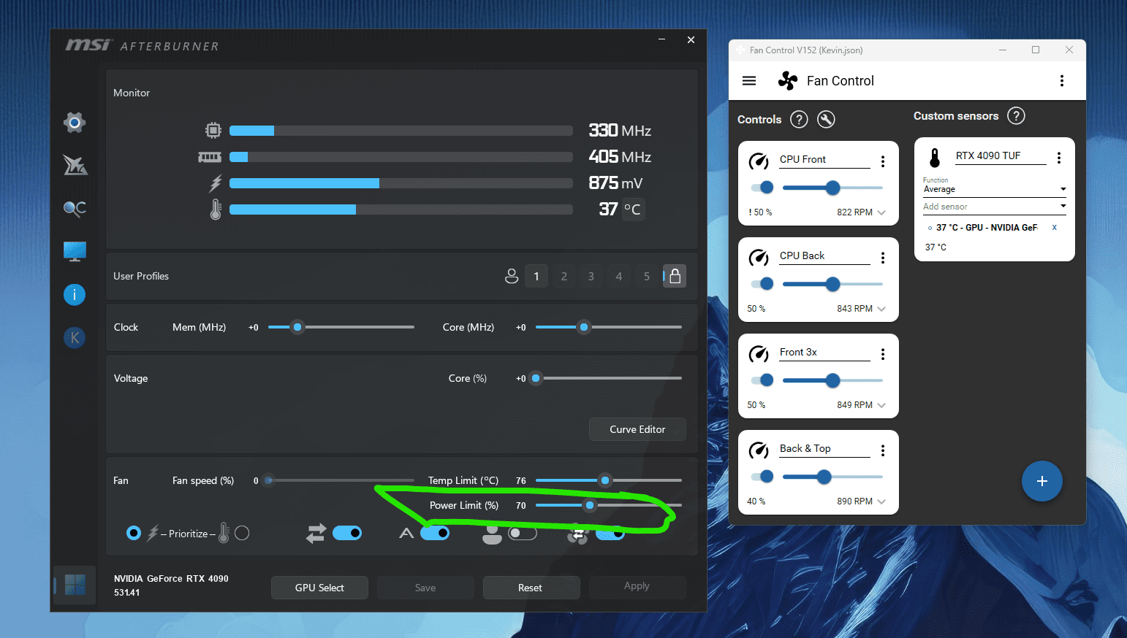Click the K Kombustor icon in sidebar
The height and width of the screenshot is (638, 1127).
click(75, 338)
